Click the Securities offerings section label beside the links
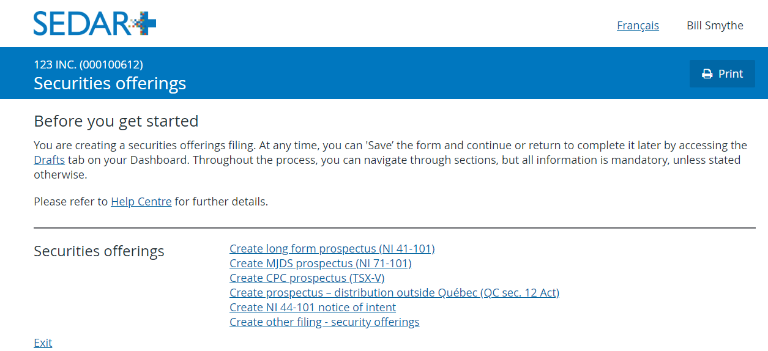Viewport: 768px width, 351px height. point(99,251)
